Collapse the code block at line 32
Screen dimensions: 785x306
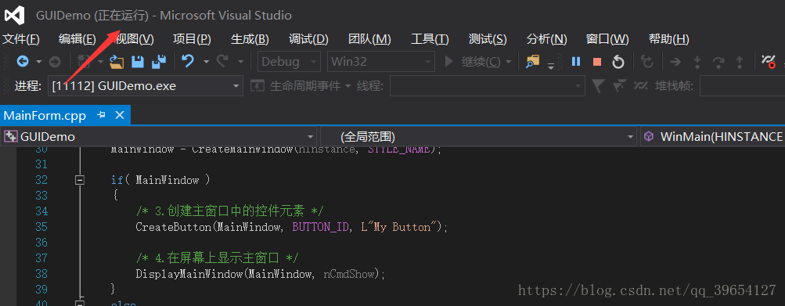pyautogui.click(x=79, y=180)
